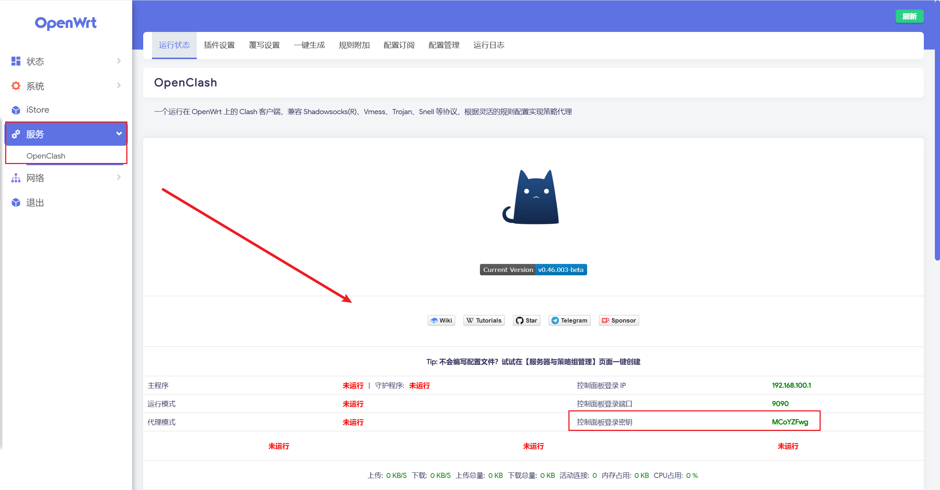Screen dimensions: 940x490
Task: Open the Star link label
Action: [531, 320]
